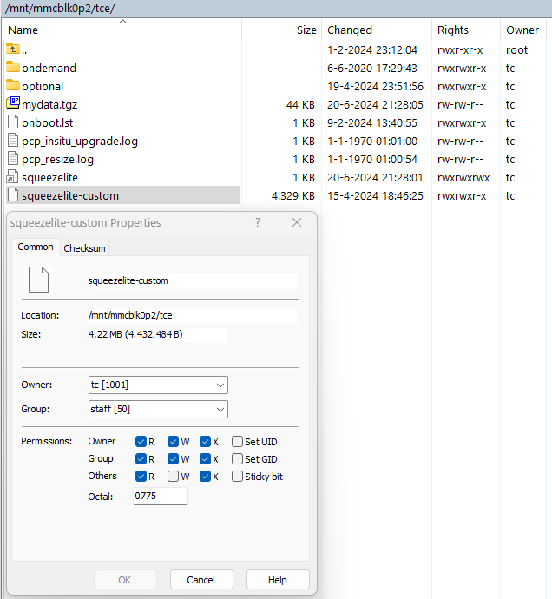Viewport: 552px width, 599px height.
Task: Click the Location field /mnt/mmcblk0p2/tce
Action: coord(193,315)
